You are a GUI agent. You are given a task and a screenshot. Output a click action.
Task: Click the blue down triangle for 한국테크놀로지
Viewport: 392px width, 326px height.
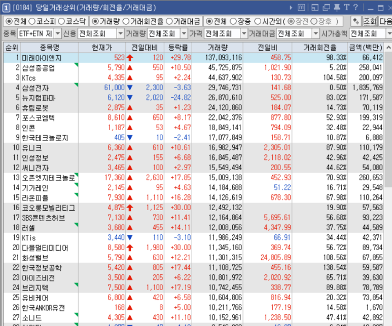click(130, 138)
